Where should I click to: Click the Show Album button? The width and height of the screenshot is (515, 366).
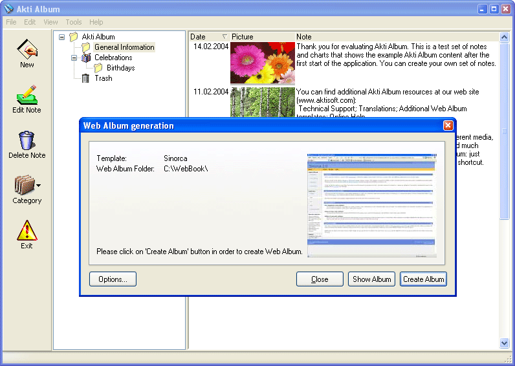[x=371, y=279]
